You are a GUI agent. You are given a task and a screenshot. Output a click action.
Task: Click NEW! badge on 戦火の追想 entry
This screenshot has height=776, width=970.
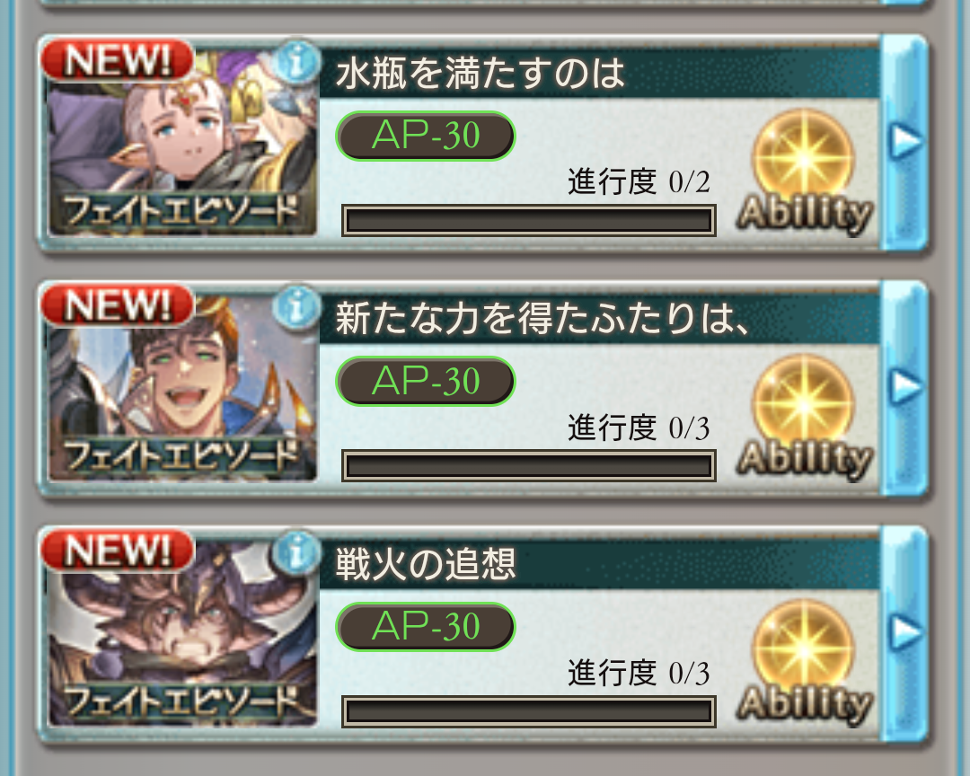coord(118,551)
